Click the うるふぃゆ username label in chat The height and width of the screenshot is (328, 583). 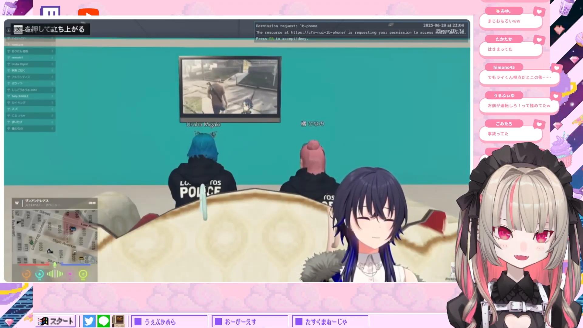pos(504,95)
